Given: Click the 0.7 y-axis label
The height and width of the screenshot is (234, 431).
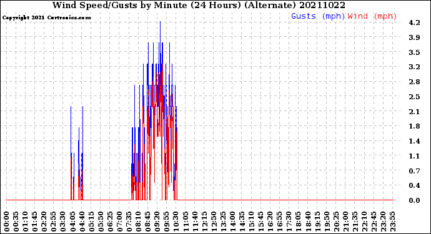Looking at the screenshot, I should coord(414,171).
